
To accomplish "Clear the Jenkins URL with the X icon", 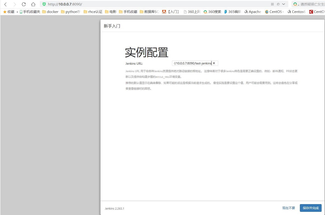I will [x=214, y=63].
